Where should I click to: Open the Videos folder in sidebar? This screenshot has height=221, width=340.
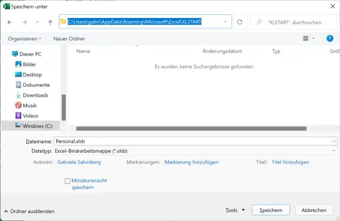30,115
